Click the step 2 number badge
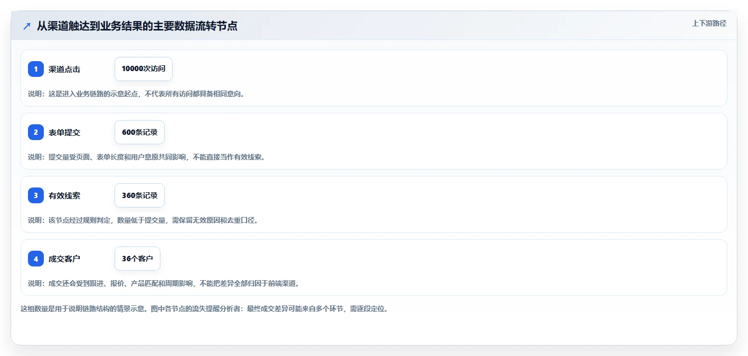This screenshot has width=748, height=356. [x=36, y=132]
